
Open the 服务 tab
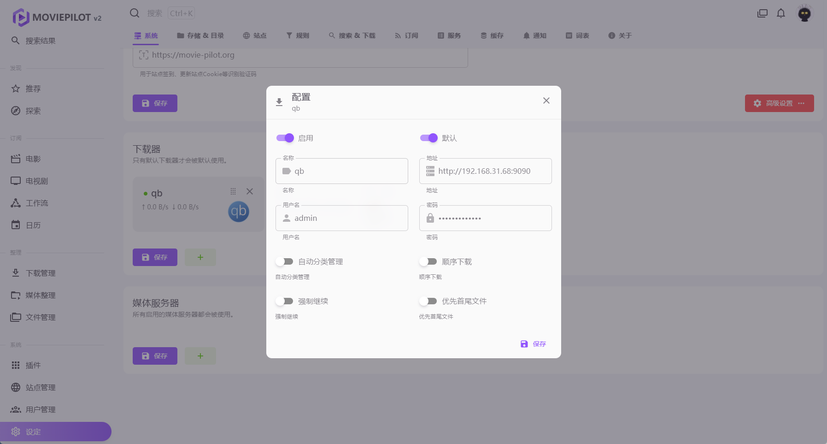pyautogui.click(x=449, y=36)
